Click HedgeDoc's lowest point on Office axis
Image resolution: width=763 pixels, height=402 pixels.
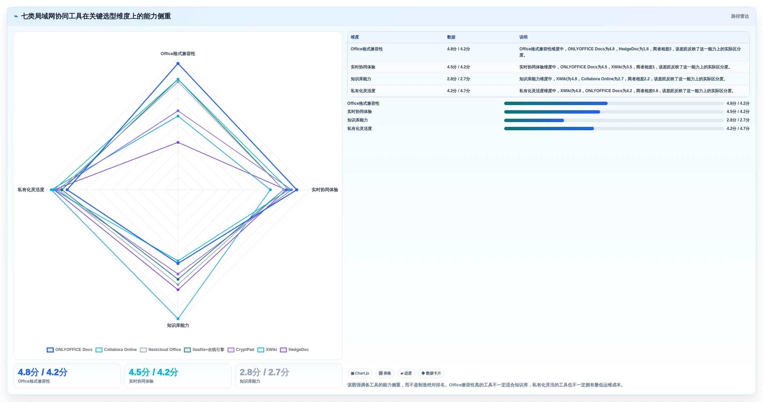pyautogui.click(x=178, y=143)
